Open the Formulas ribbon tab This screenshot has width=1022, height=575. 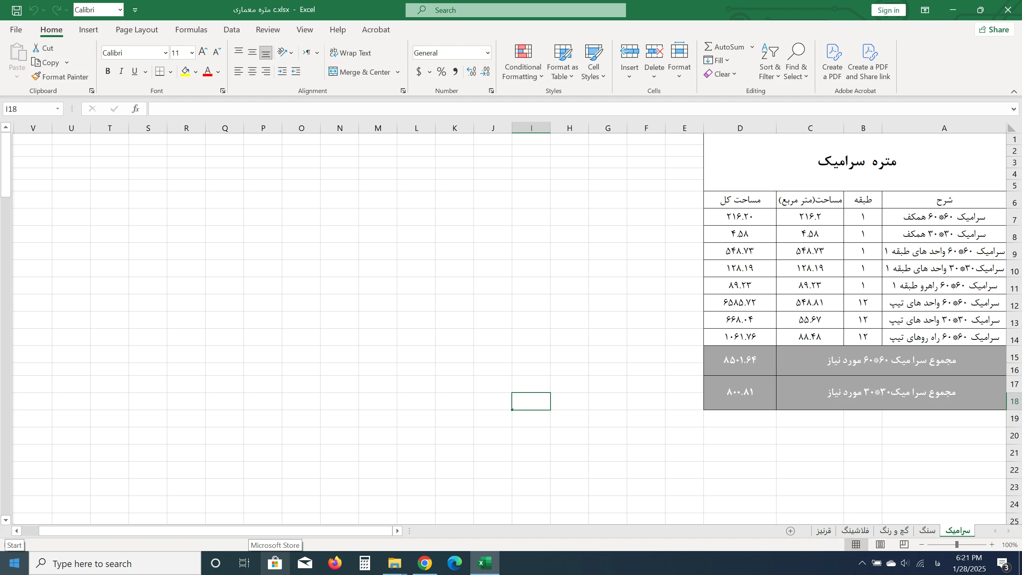pos(191,30)
